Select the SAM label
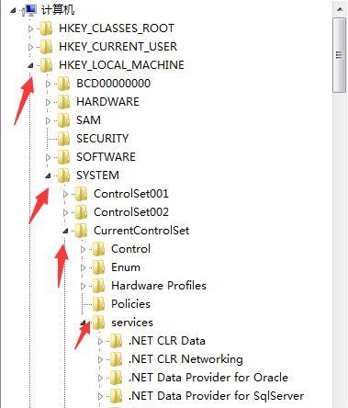This screenshot has width=348, height=408. coord(88,120)
